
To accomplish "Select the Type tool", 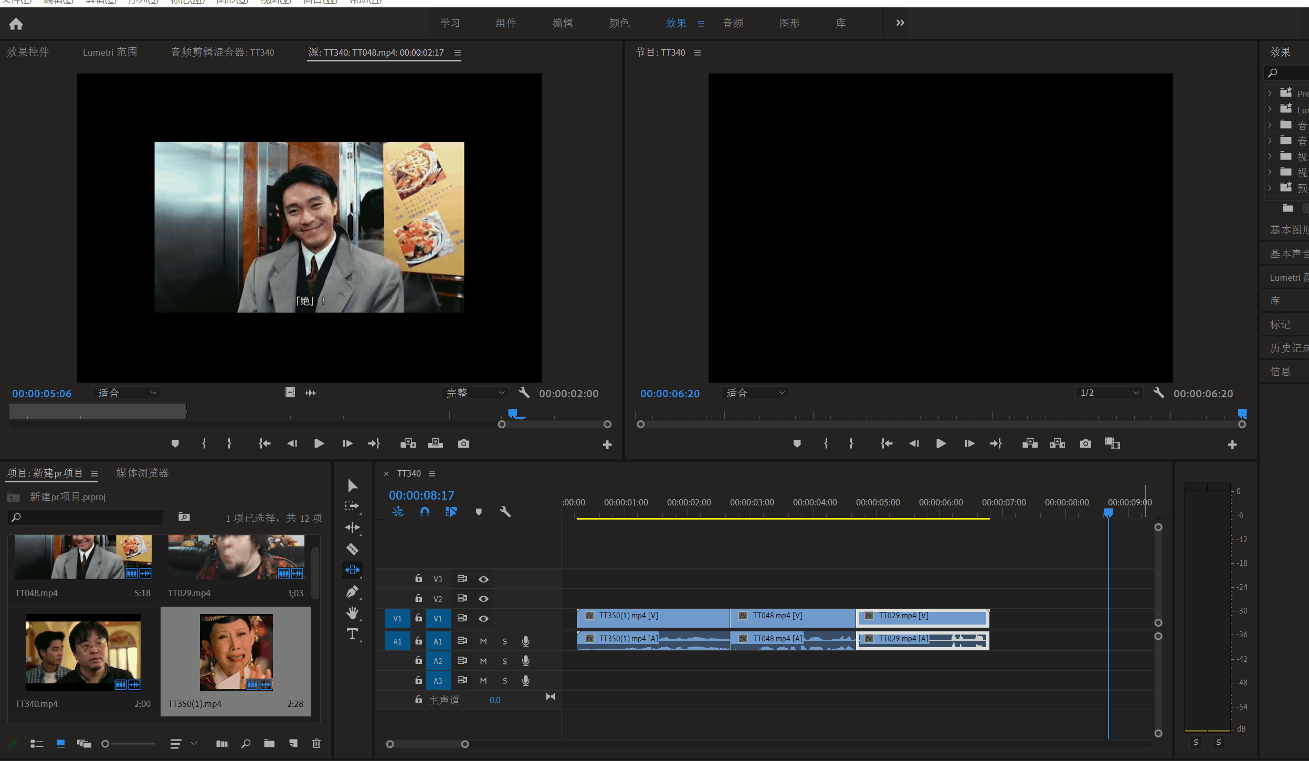I will pyautogui.click(x=352, y=634).
